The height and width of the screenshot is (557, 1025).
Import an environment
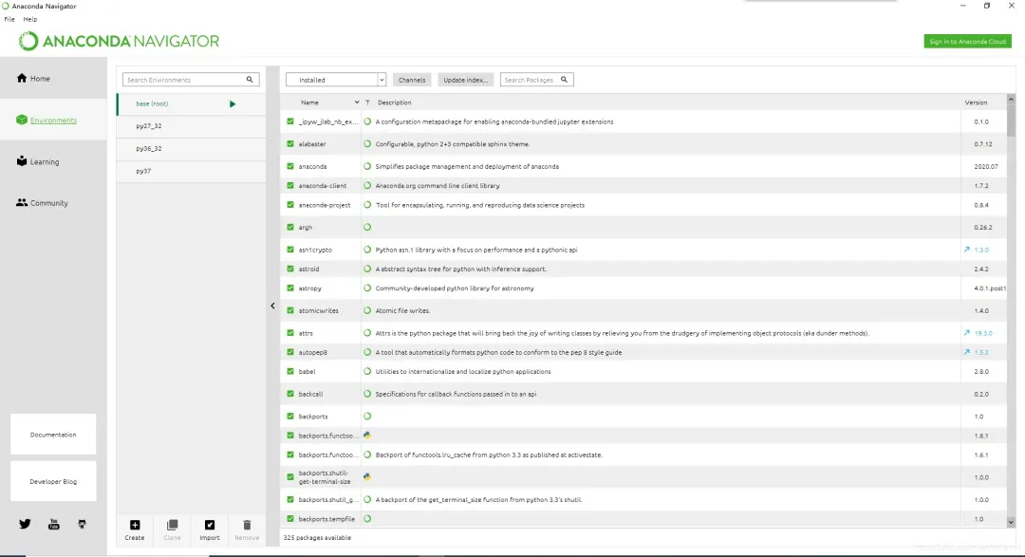pyautogui.click(x=209, y=529)
